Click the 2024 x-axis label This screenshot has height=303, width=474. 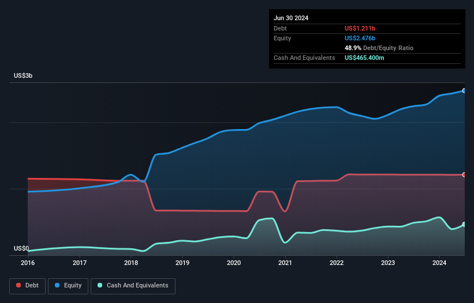tap(439, 263)
